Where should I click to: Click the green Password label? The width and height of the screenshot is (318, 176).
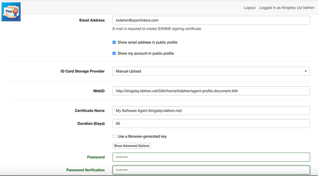point(96,157)
